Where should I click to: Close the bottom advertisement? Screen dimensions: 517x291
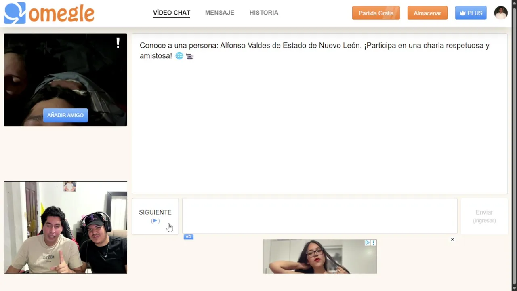[x=452, y=240]
